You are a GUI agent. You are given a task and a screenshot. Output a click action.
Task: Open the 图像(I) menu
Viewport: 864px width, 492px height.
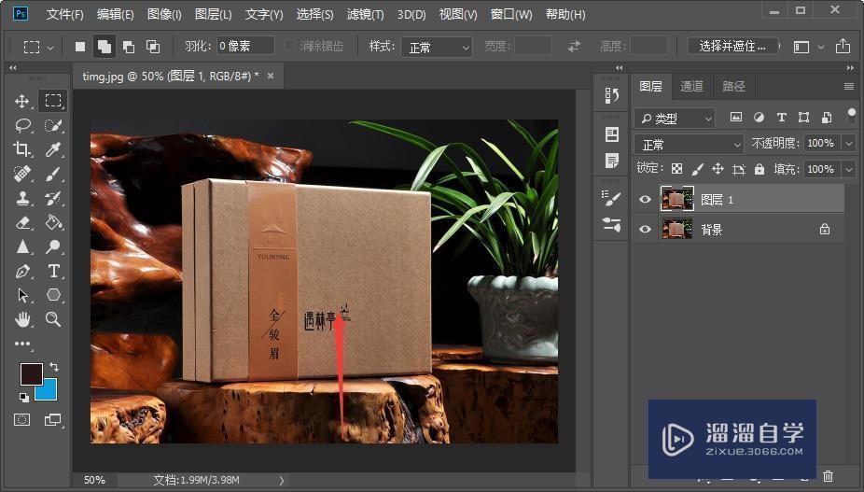point(164,14)
